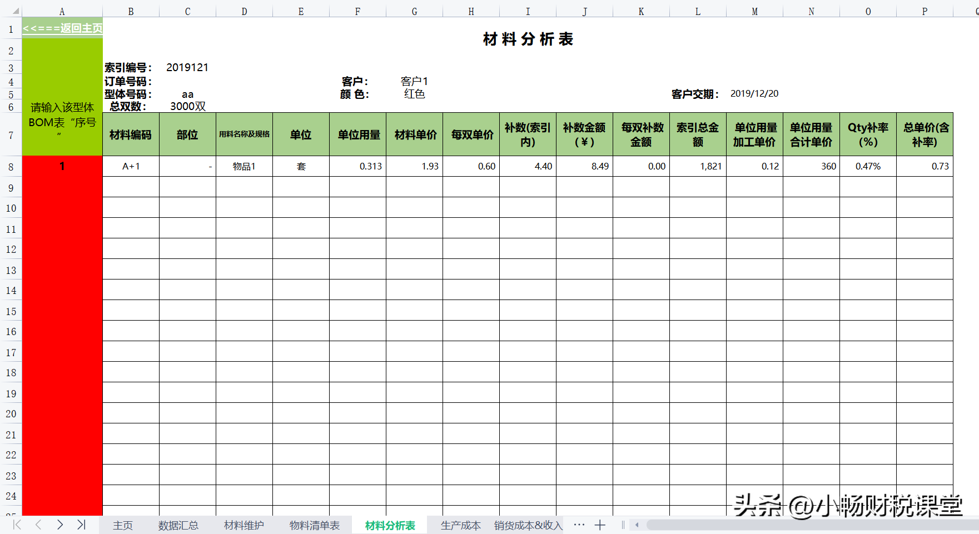Click the 材料单价 column header cell
Image resolution: width=979 pixels, height=534 pixels.
[x=415, y=134]
